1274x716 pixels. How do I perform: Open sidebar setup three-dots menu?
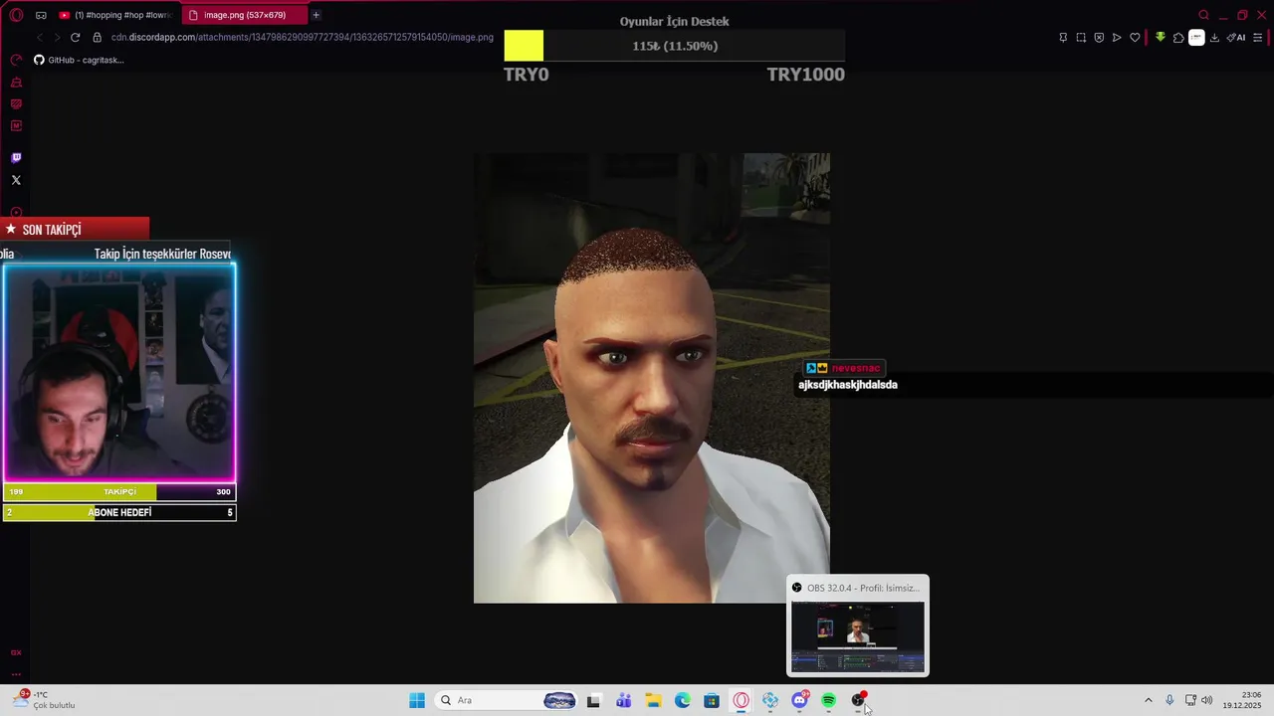click(16, 674)
